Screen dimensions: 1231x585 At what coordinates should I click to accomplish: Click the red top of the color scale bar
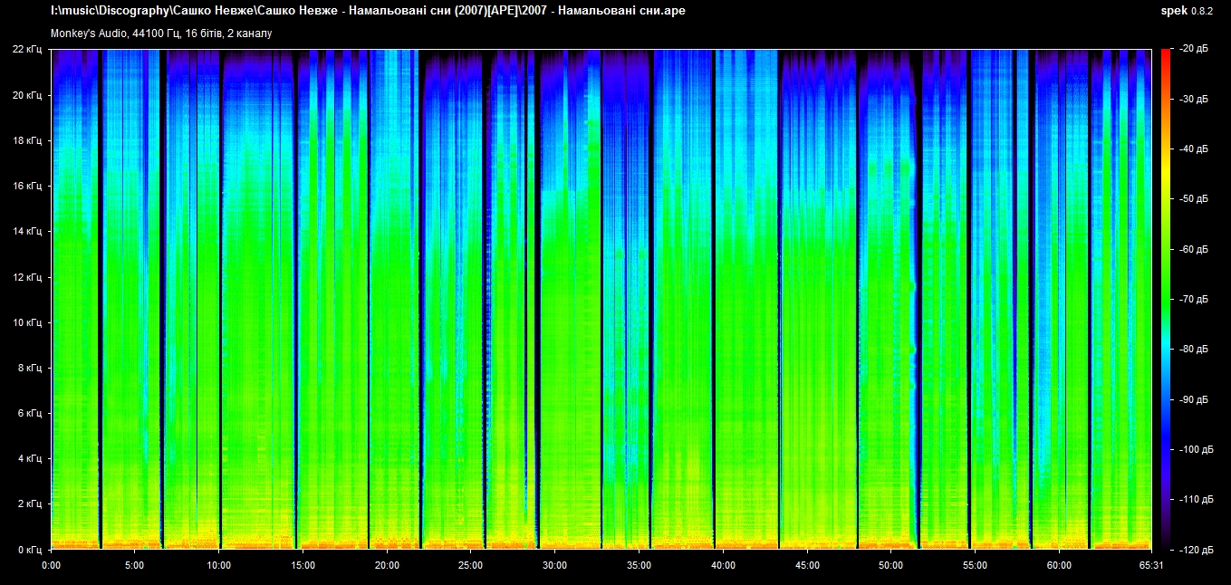pos(1166,56)
